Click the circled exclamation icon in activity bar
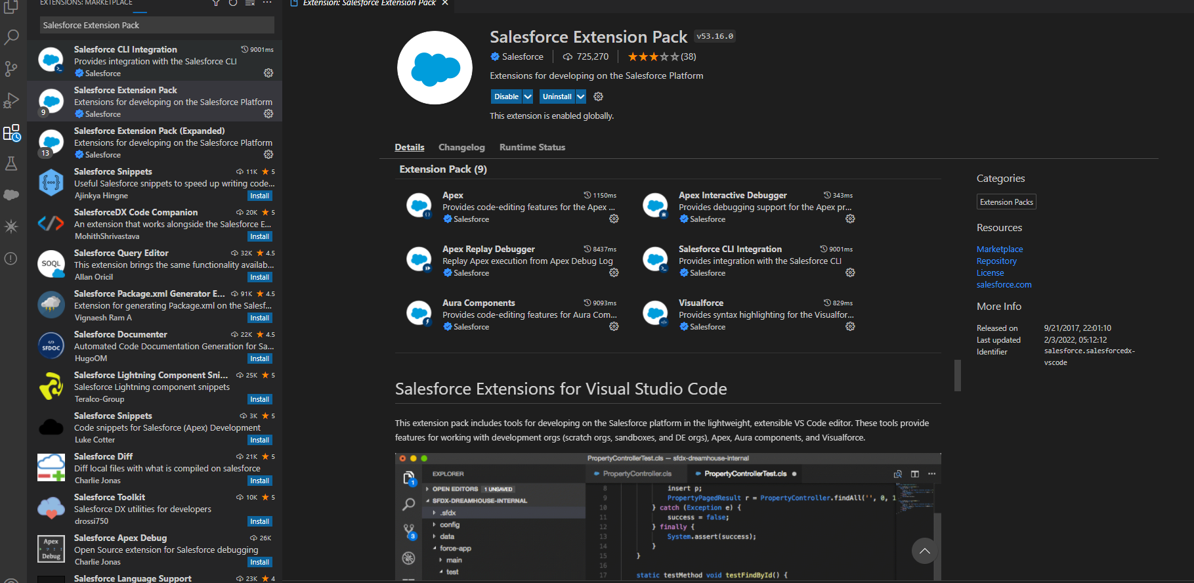The image size is (1194, 583). [x=11, y=258]
